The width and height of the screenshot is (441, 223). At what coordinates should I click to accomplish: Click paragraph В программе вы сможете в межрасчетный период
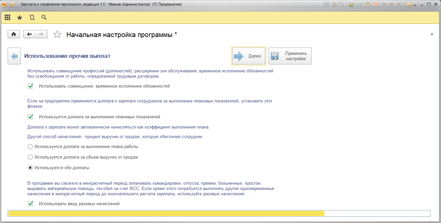click(151, 189)
